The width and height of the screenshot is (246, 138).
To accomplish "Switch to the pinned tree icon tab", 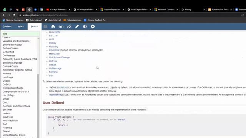I will (x=11, y=10).
